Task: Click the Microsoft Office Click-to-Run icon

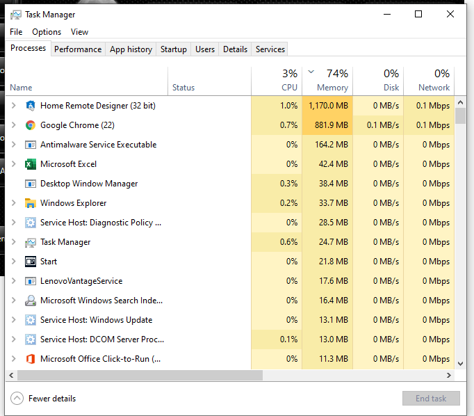Action: coord(30,359)
